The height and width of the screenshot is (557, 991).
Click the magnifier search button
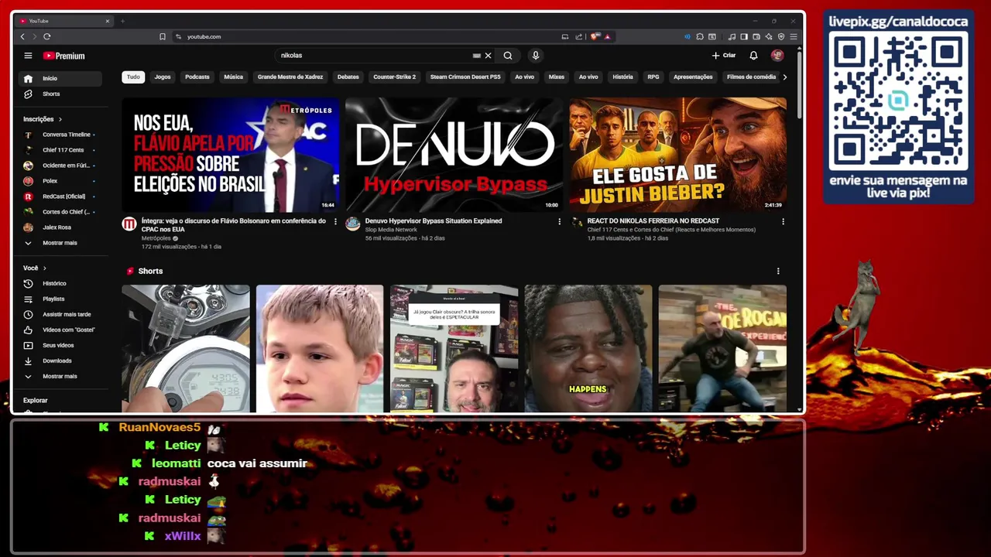click(508, 56)
